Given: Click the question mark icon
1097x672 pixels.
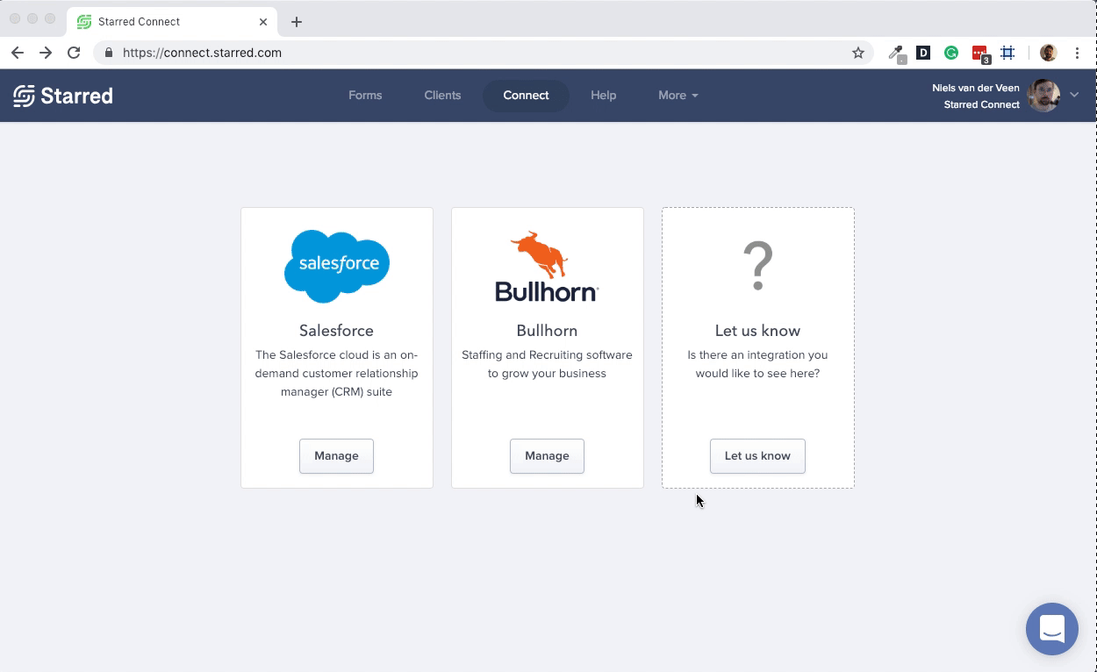Looking at the screenshot, I should [757, 266].
